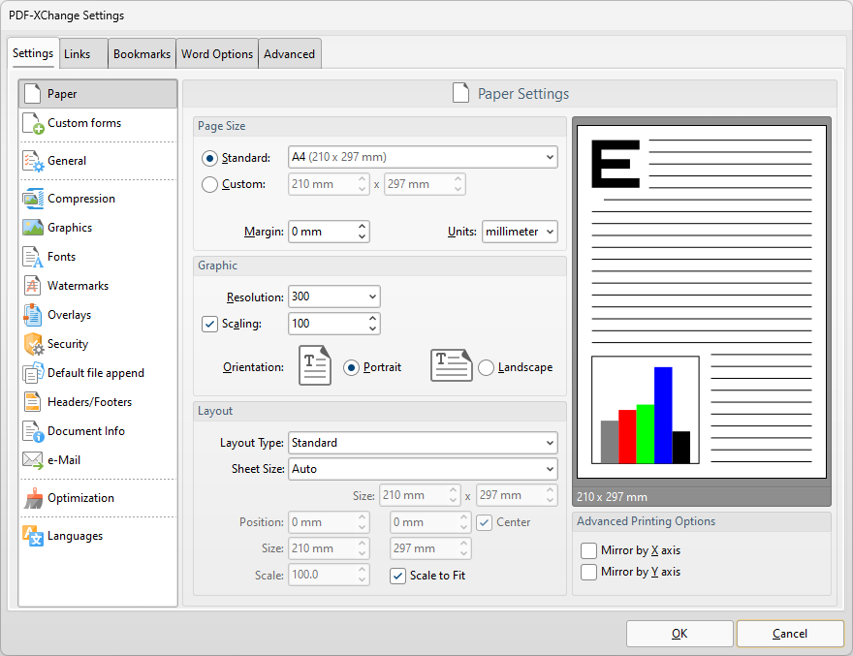Screen dimensions: 853x656
Task: Click the Position first 0 mm field
Action: [322, 522]
